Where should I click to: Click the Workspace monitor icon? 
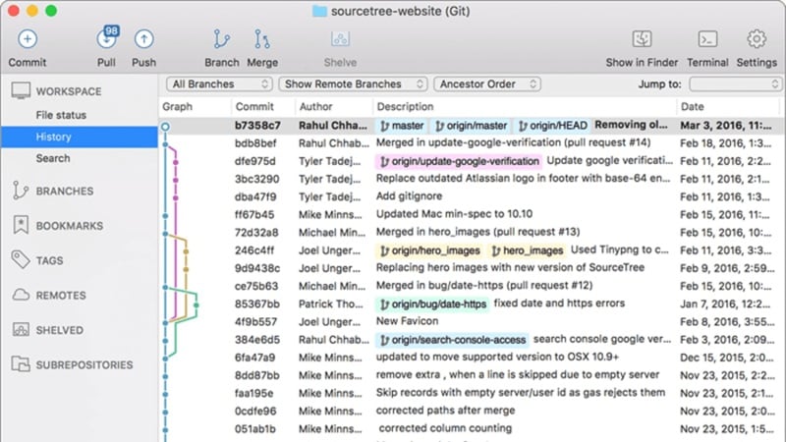pos(21,90)
